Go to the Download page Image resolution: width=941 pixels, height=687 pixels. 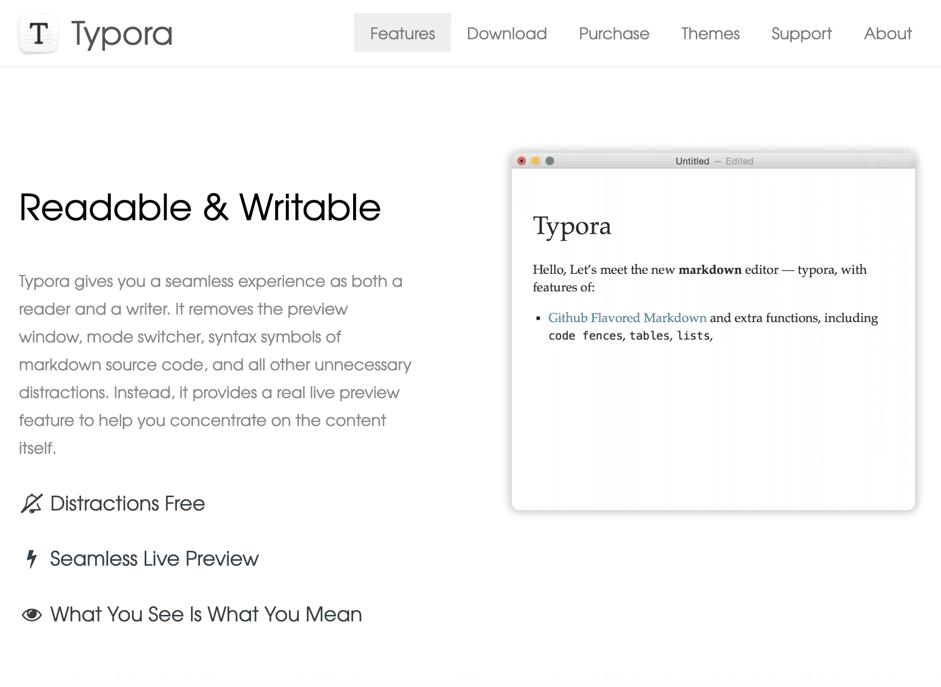tap(507, 33)
